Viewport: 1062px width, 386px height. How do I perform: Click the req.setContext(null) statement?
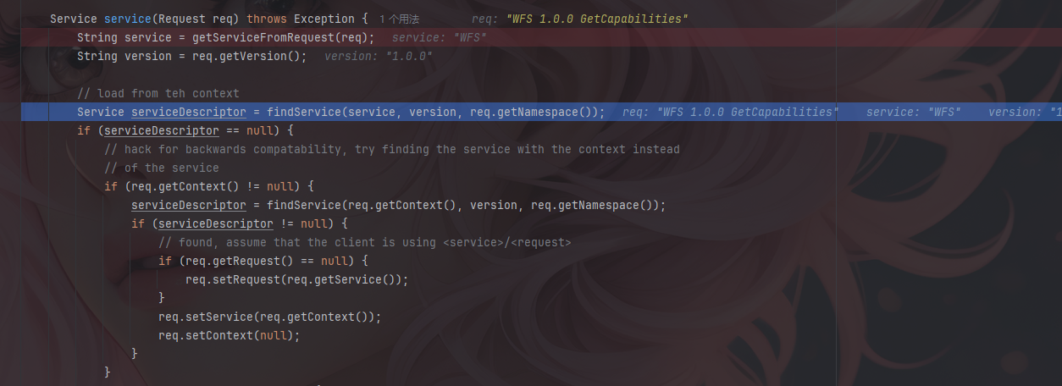coord(230,335)
